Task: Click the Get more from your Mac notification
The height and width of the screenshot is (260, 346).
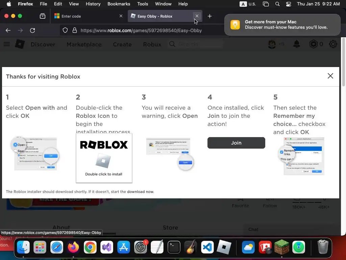Action: click(282, 24)
